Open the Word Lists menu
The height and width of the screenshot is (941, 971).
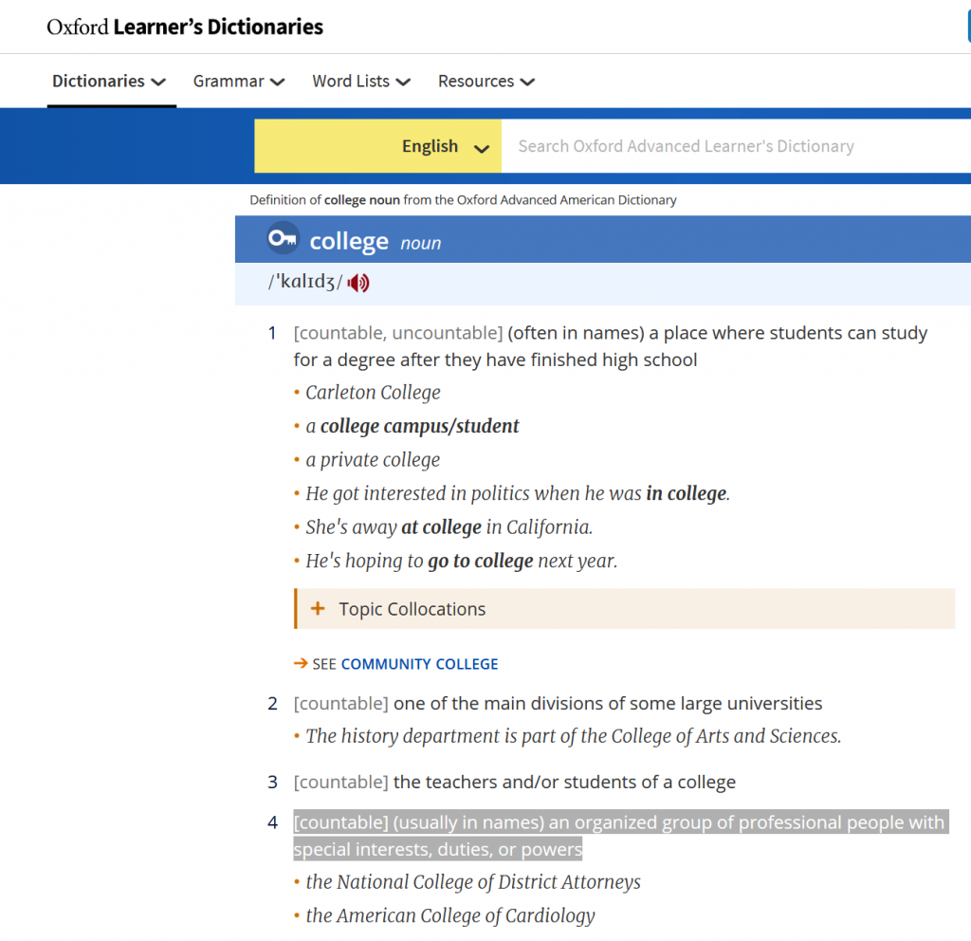361,82
